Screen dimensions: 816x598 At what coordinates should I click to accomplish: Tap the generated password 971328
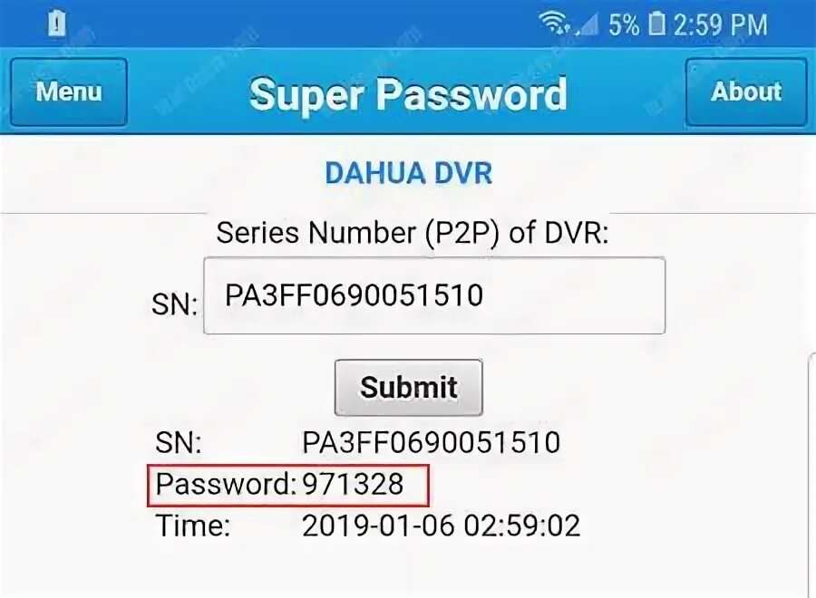(353, 484)
